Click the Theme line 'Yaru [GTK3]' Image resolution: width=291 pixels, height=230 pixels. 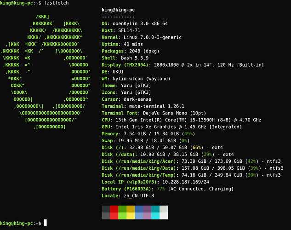coord(136,86)
